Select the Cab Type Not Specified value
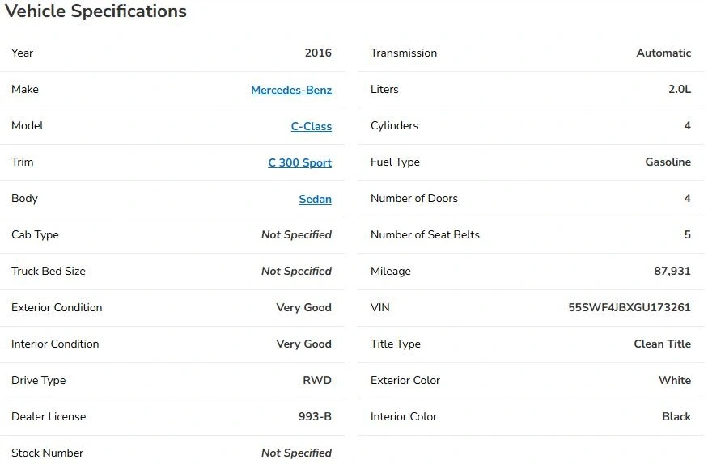708x464 pixels. [x=297, y=235]
